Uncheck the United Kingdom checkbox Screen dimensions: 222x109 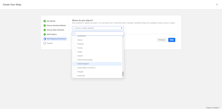[x=75, y=64]
